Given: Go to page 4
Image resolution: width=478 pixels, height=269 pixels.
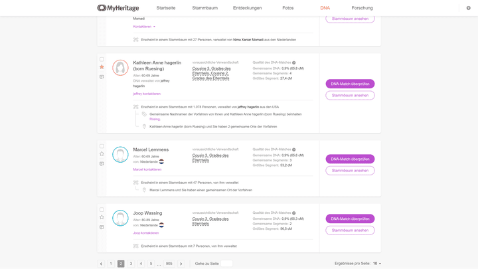Looking at the screenshot, I should tap(141, 264).
